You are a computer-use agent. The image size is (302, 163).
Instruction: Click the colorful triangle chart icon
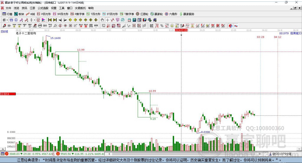[44, 20]
